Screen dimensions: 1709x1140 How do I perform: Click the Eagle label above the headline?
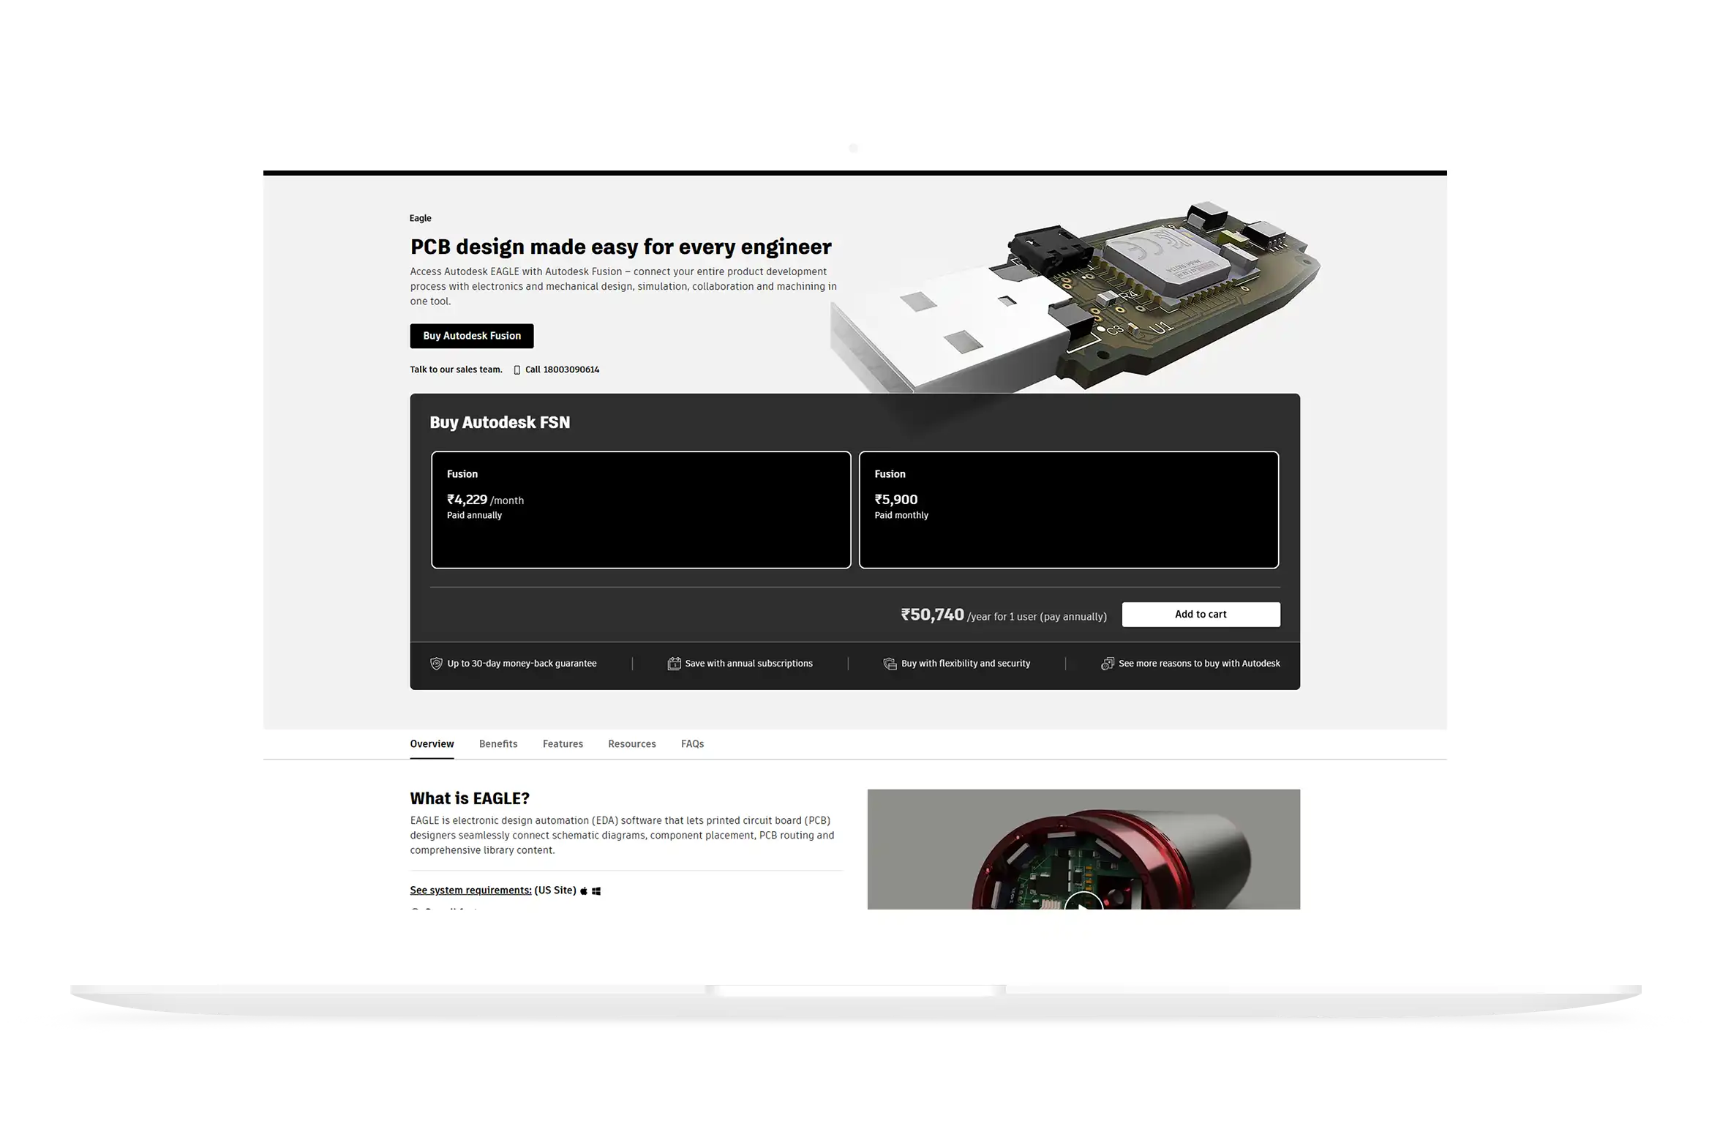click(x=421, y=218)
